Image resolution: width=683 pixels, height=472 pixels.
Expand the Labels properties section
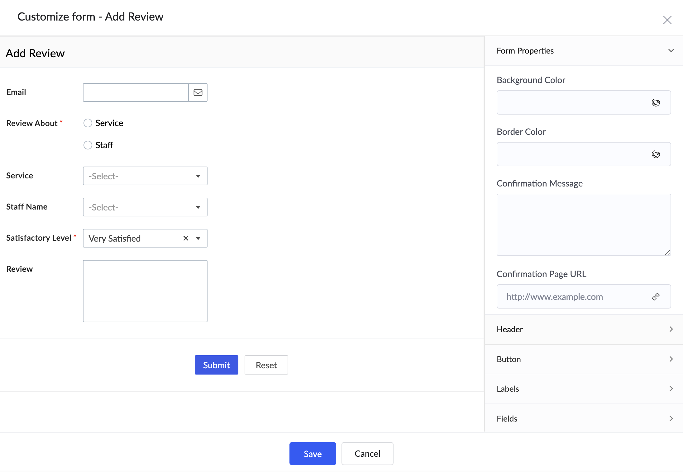(x=584, y=389)
